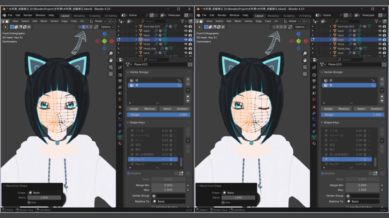Screen dimensions: 389x218
Task: Open File menu in left window
Action: tap(10, 15)
